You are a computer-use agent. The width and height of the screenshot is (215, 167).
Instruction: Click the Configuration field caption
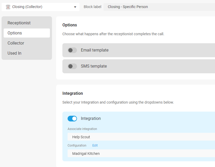(77, 146)
